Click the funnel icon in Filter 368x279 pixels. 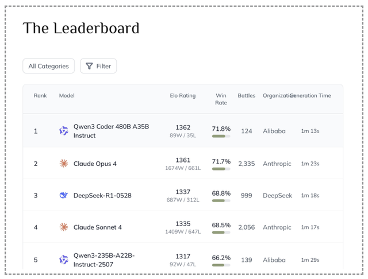[x=89, y=66]
